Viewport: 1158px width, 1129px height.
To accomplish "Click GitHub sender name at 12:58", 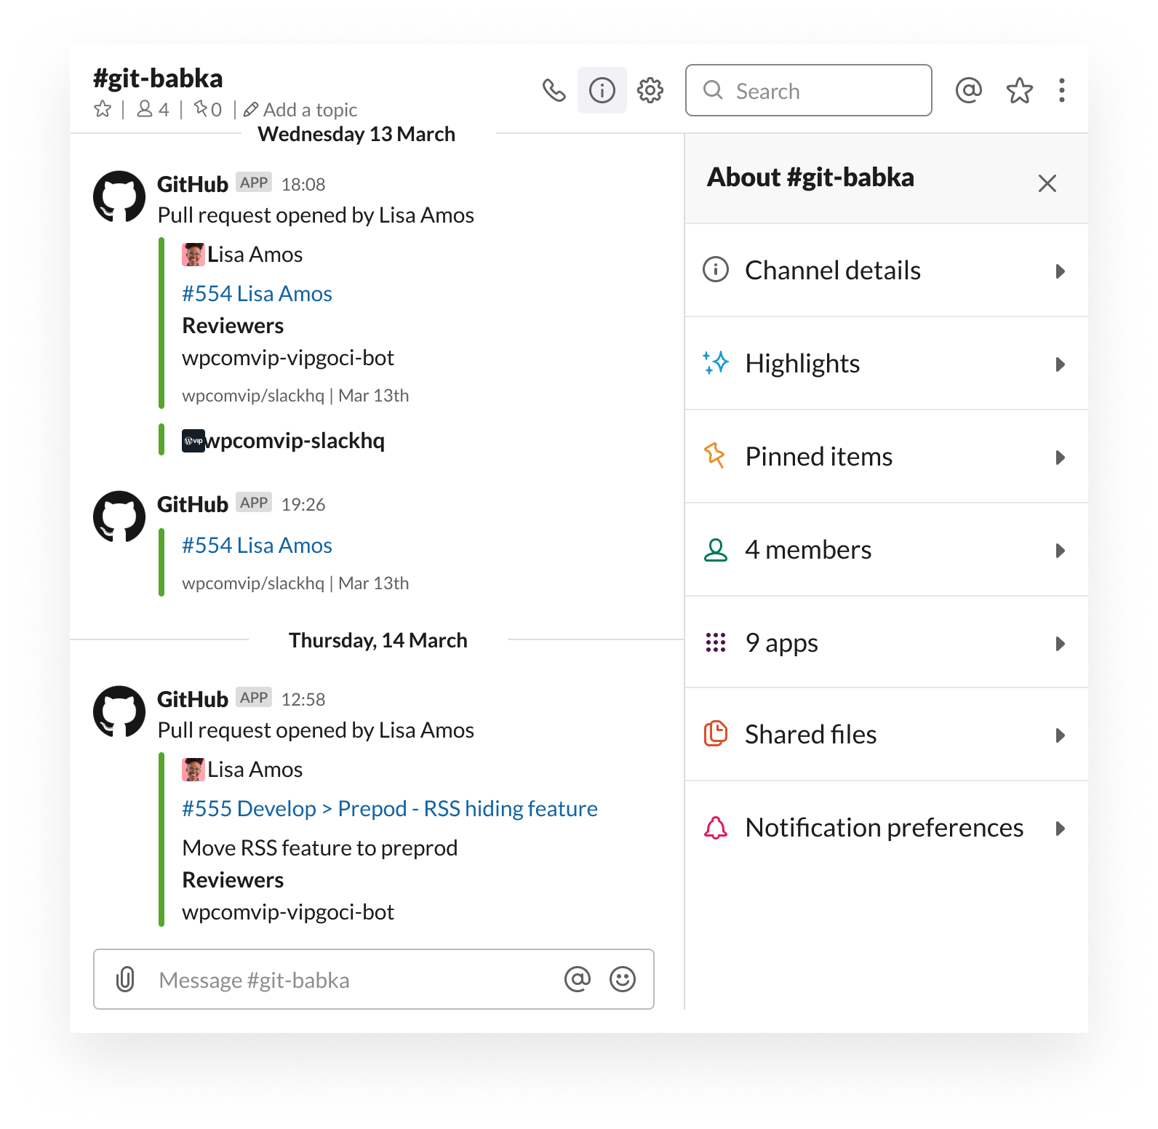I will tap(193, 700).
